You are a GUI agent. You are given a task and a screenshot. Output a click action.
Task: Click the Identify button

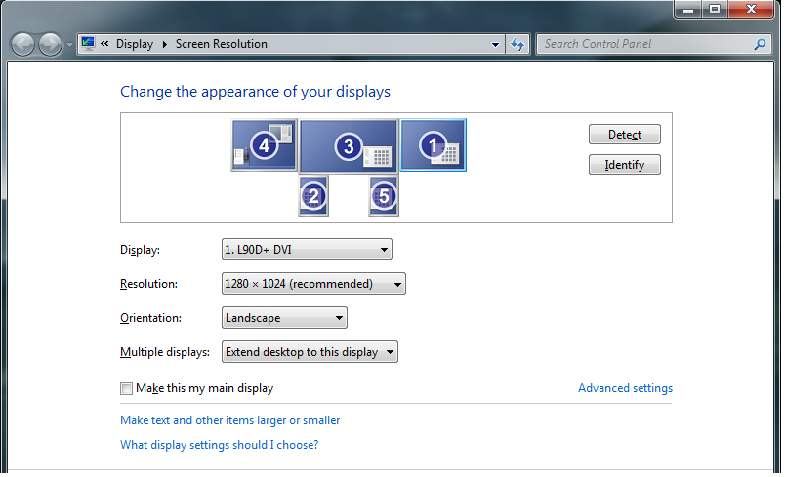[625, 164]
